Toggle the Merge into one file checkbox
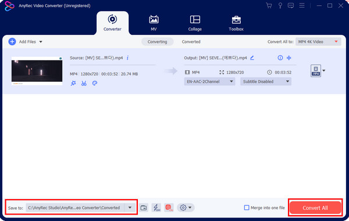Image resolution: width=349 pixels, height=221 pixels. pos(247,208)
